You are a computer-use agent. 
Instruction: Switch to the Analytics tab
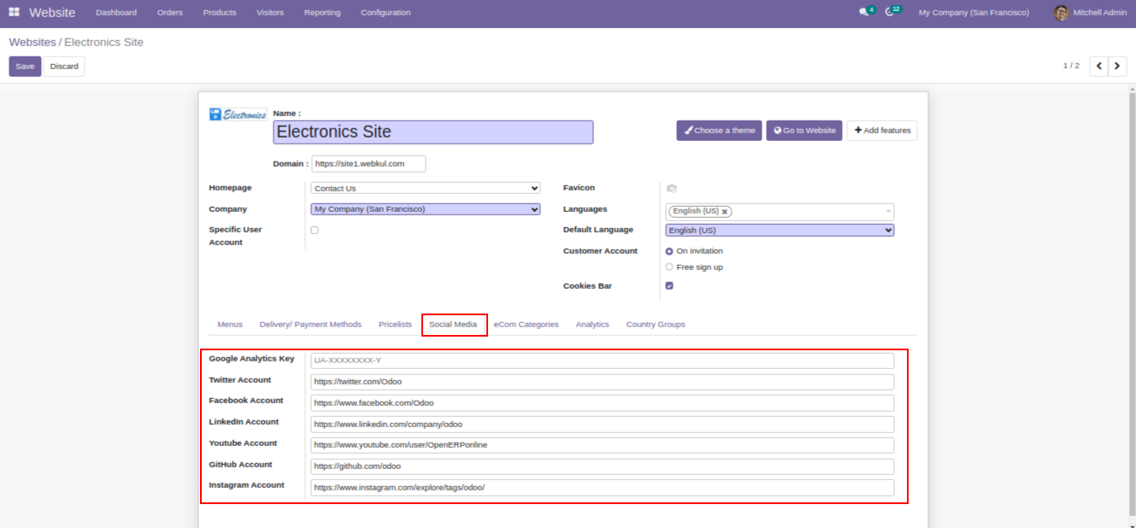592,325
